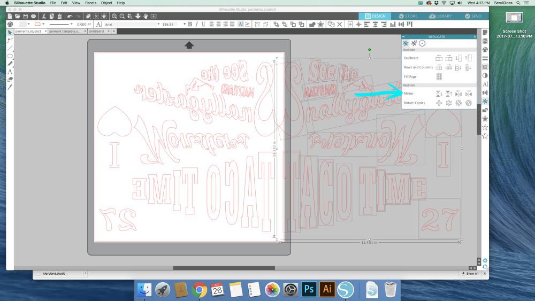Open the Panels menu
The height and width of the screenshot is (301, 535).
tap(90, 3)
